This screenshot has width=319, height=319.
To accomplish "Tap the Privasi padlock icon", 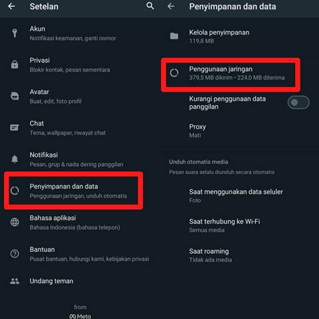I will click(15, 64).
